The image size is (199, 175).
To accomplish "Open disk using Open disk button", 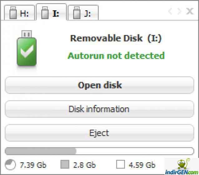I will pyautogui.click(x=99, y=85).
